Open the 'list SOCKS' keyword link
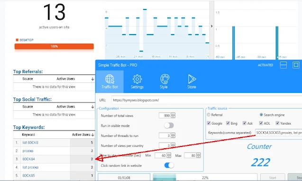Image resolution: width=302 pixels, height=181 pixels. [x=30, y=143]
